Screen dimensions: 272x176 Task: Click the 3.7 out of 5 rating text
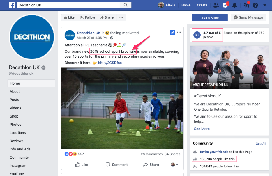coord(212,33)
